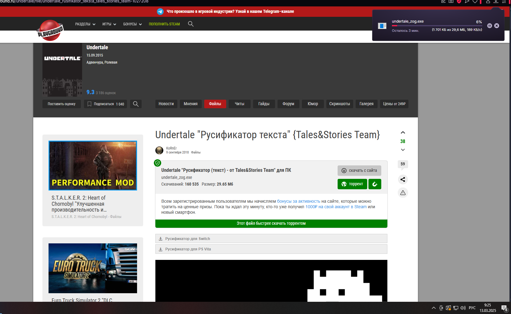Open the browser profile account icon
Viewport: 511px width, 314px height.
[x=488, y=2]
